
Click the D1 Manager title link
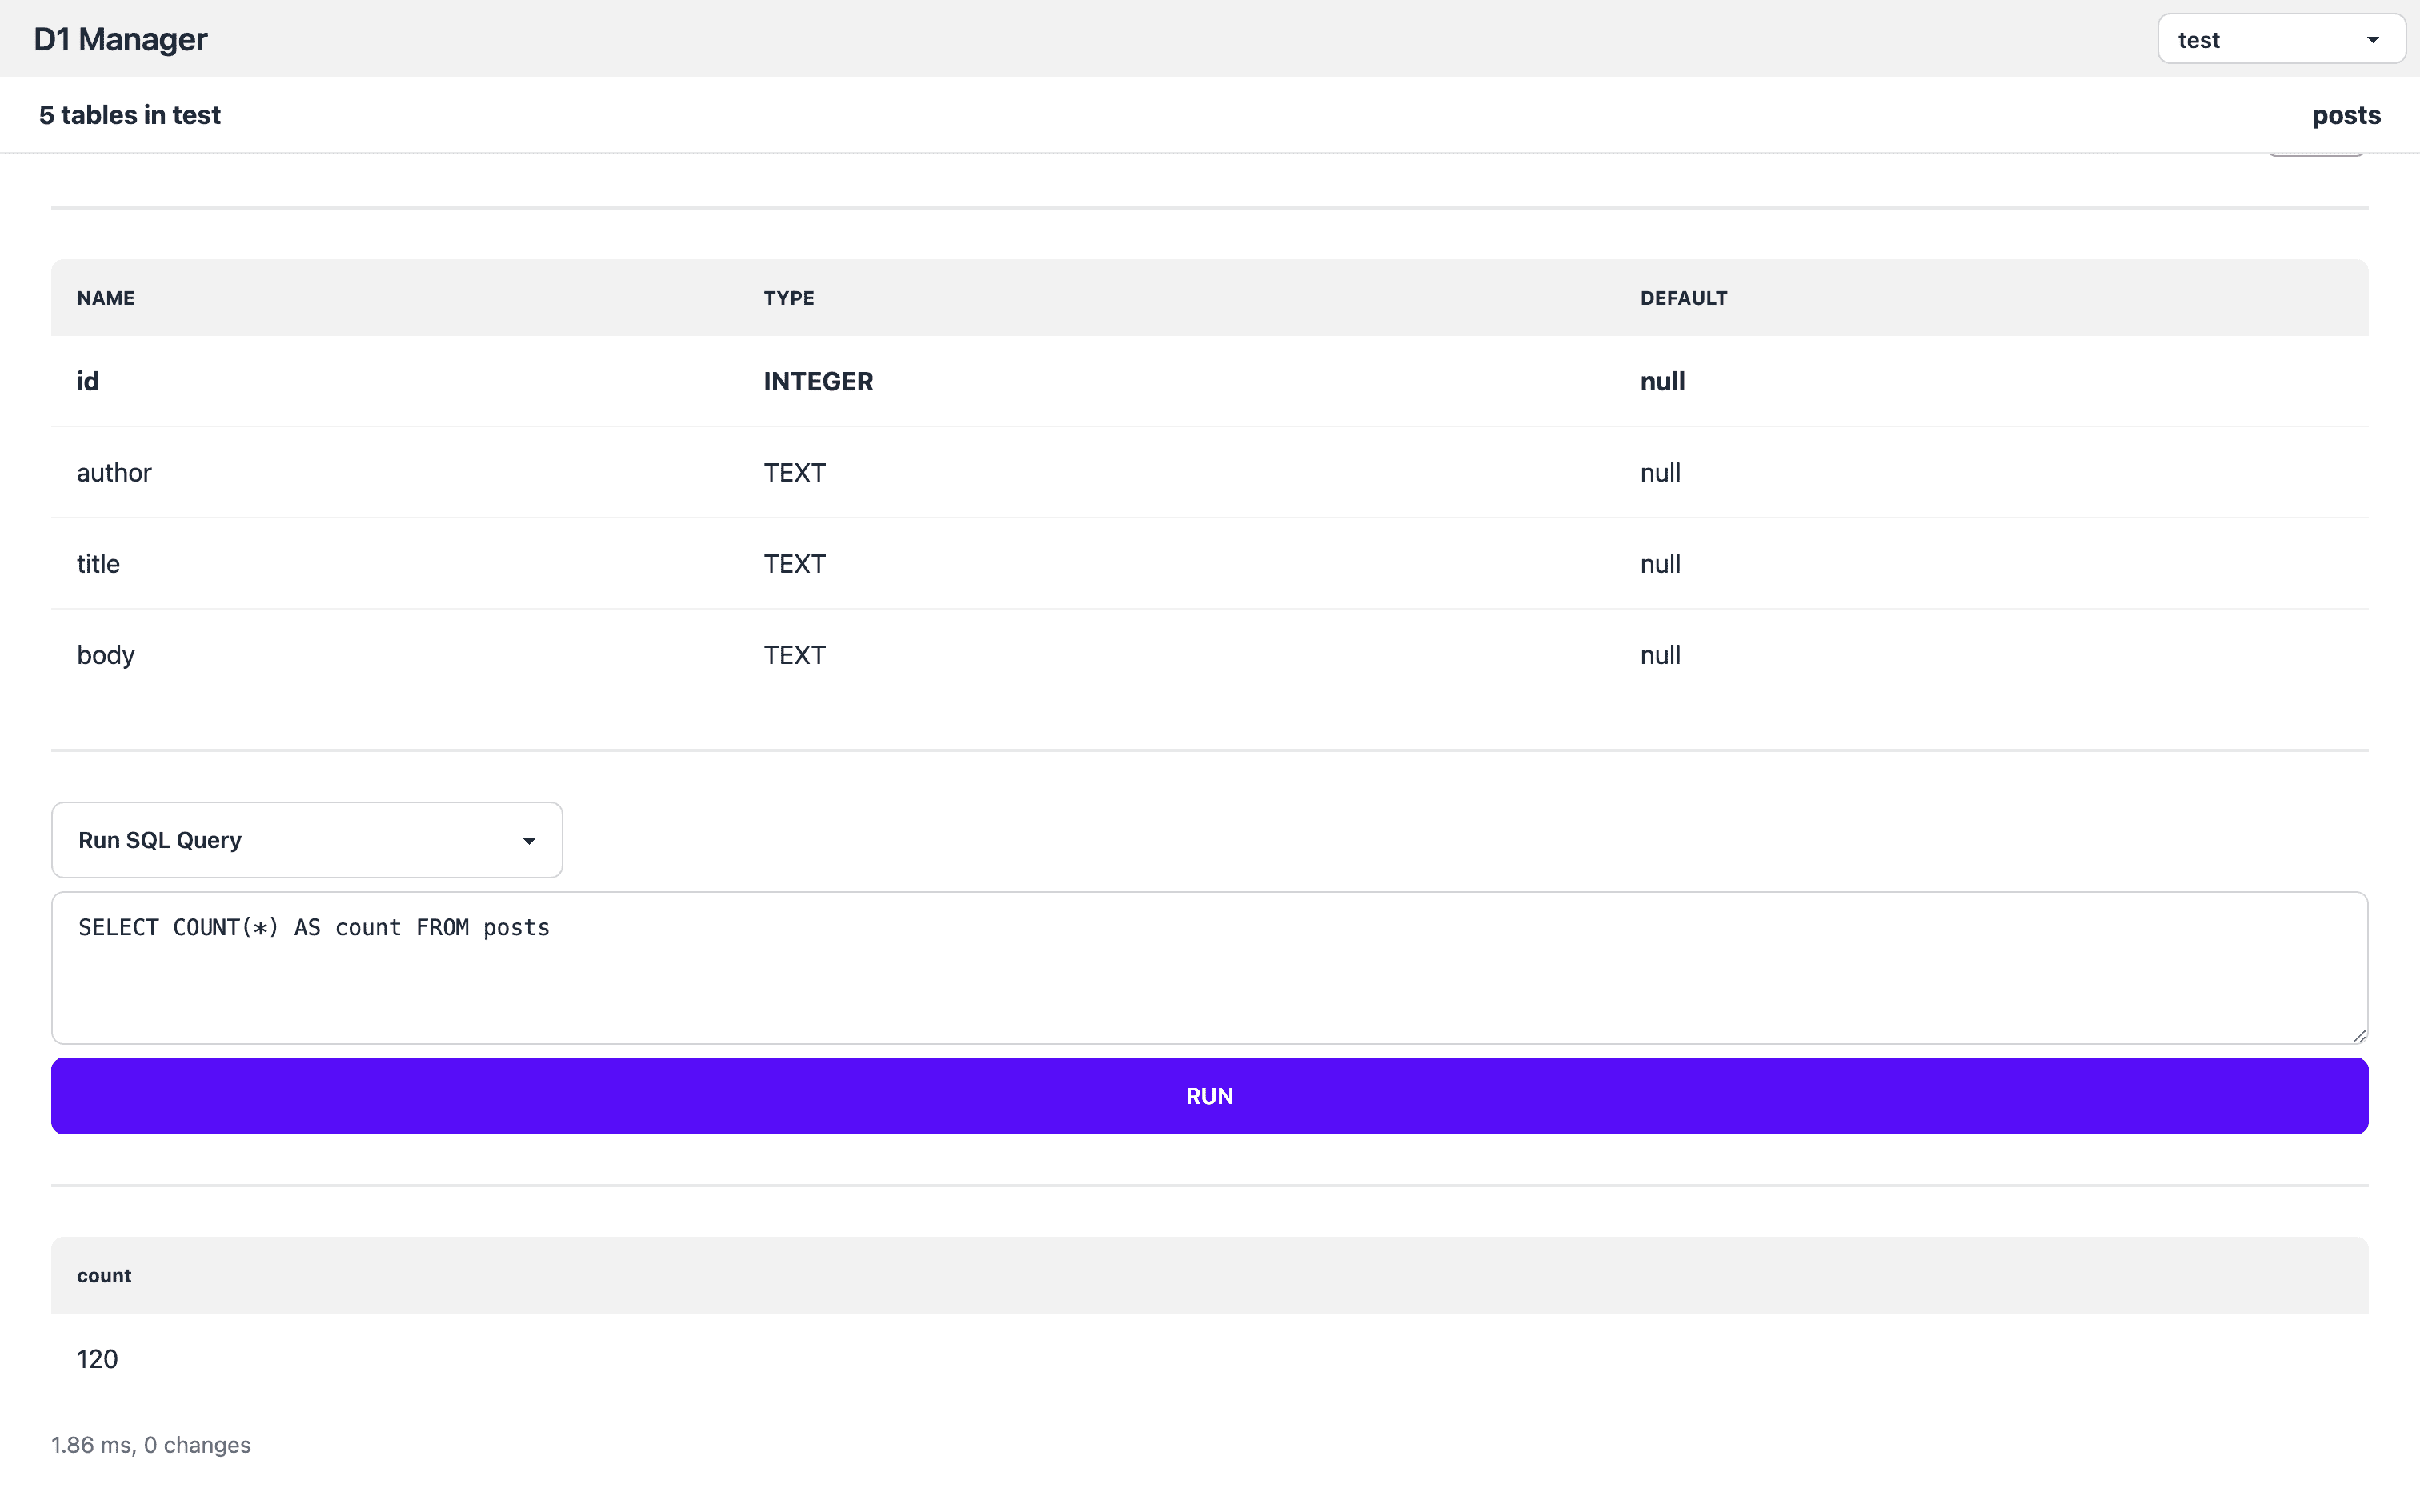(120, 39)
